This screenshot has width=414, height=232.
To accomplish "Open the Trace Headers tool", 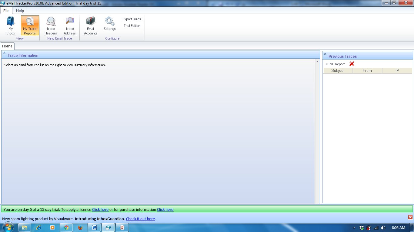I will click(x=50, y=25).
